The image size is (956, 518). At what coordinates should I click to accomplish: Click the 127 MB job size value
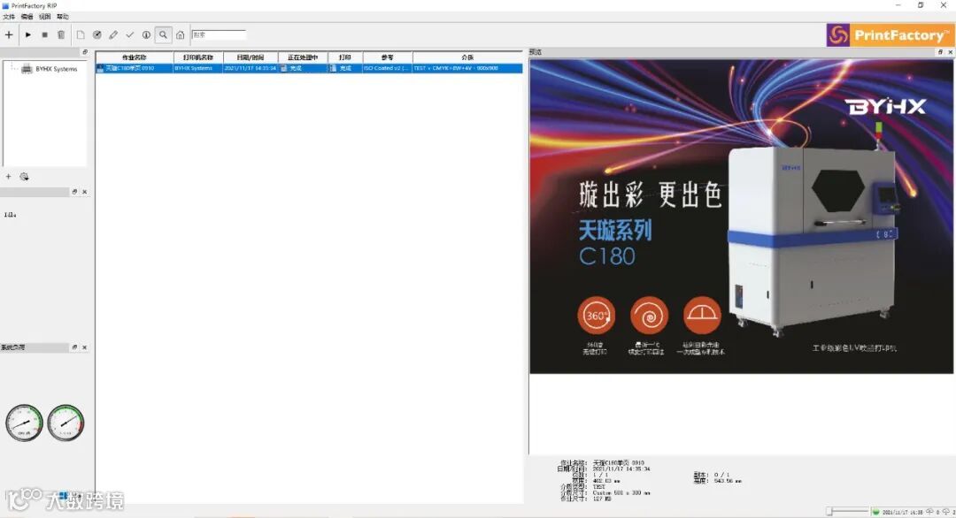coord(602,499)
